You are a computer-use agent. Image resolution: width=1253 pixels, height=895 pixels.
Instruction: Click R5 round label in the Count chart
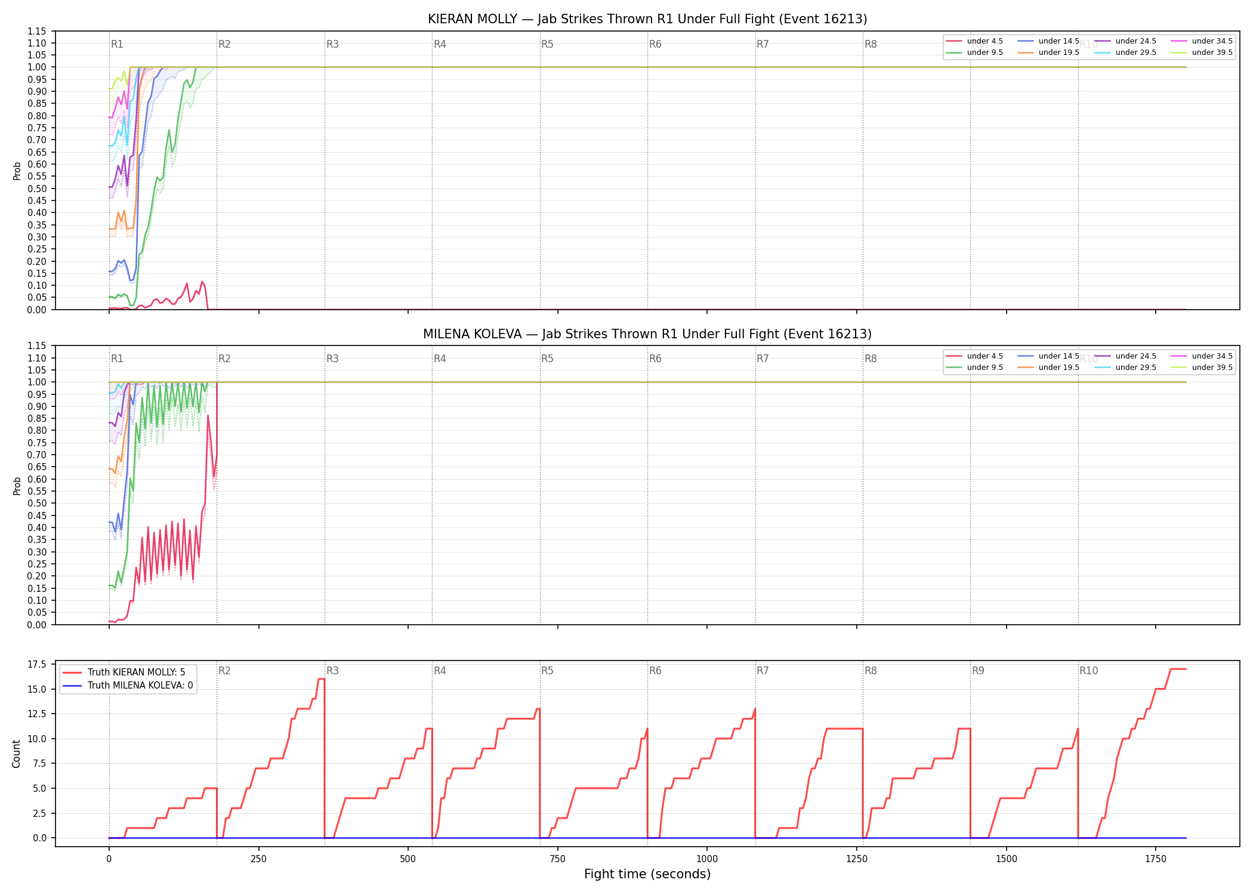coord(547,671)
